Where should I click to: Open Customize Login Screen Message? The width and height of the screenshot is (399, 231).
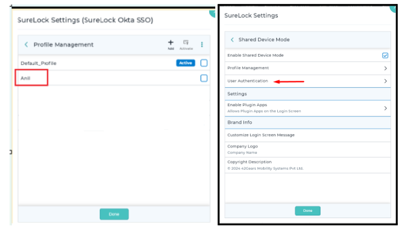coord(308,135)
